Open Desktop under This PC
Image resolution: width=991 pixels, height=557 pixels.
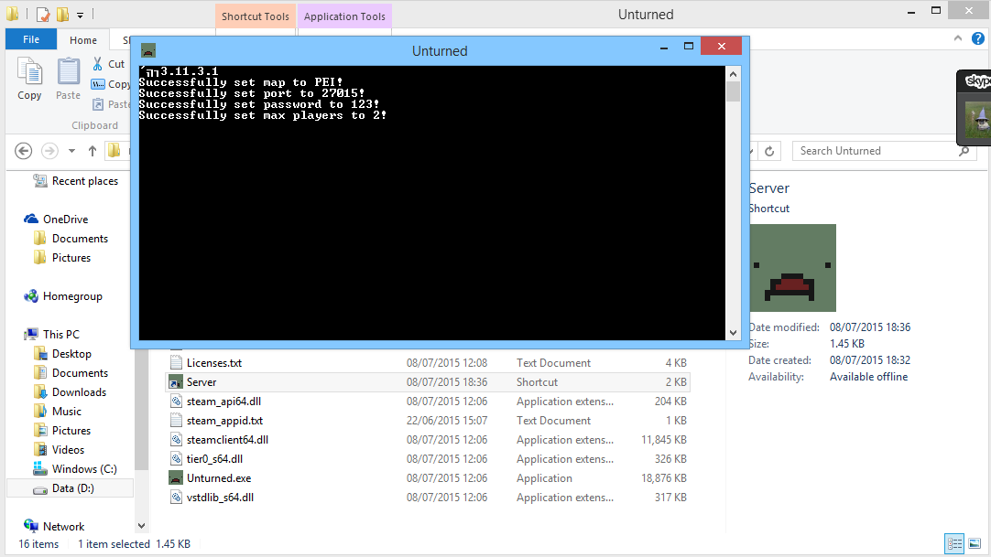point(71,354)
